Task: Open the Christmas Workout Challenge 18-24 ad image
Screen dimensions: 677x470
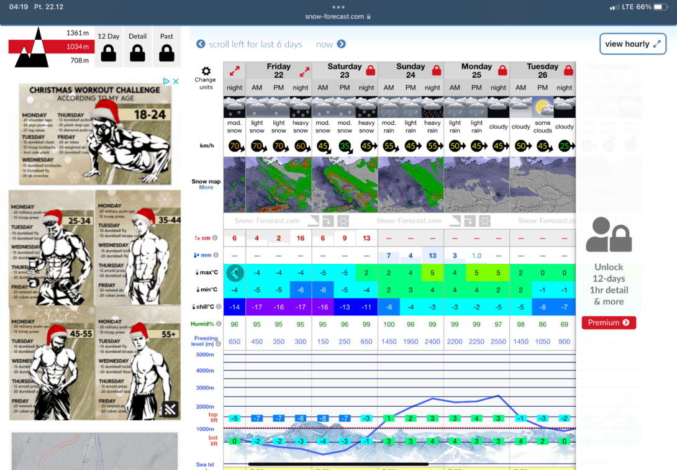Action: click(x=95, y=135)
